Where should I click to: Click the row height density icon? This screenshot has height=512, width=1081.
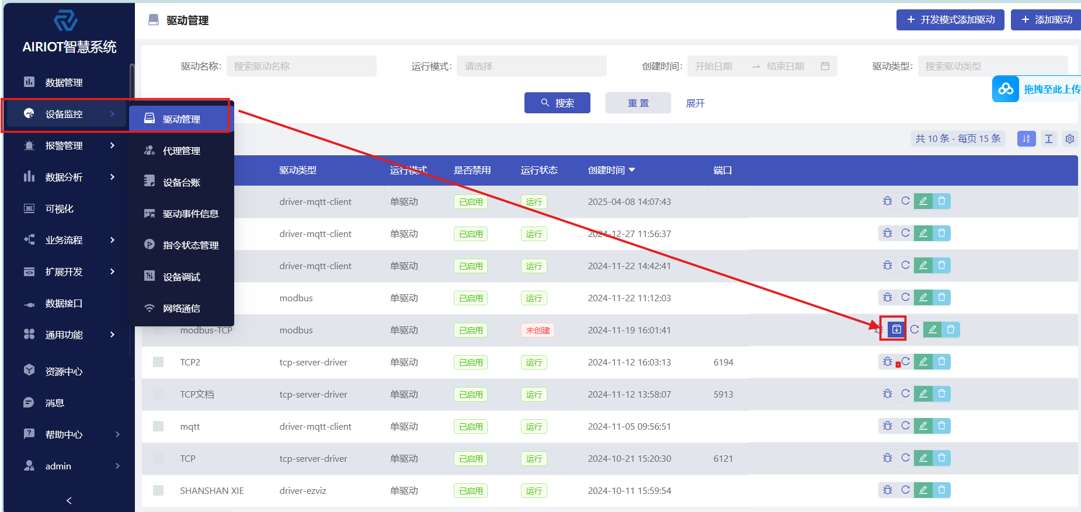[x=1049, y=139]
